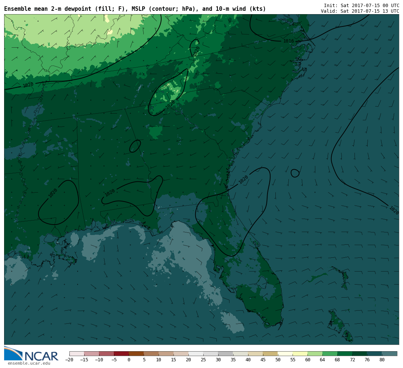Image resolution: width=403 pixels, height=368 pixels.
Task: Pick the 60 to 64 light green swatch
Action: (315, 353)
